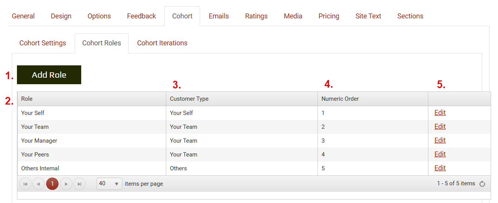Open the Cohort Iterations tab
This screenshot has width=498, height=203.
(162, 43)
